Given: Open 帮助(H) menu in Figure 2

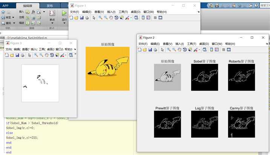Looking at the screenshot, I should pos(230,44).
